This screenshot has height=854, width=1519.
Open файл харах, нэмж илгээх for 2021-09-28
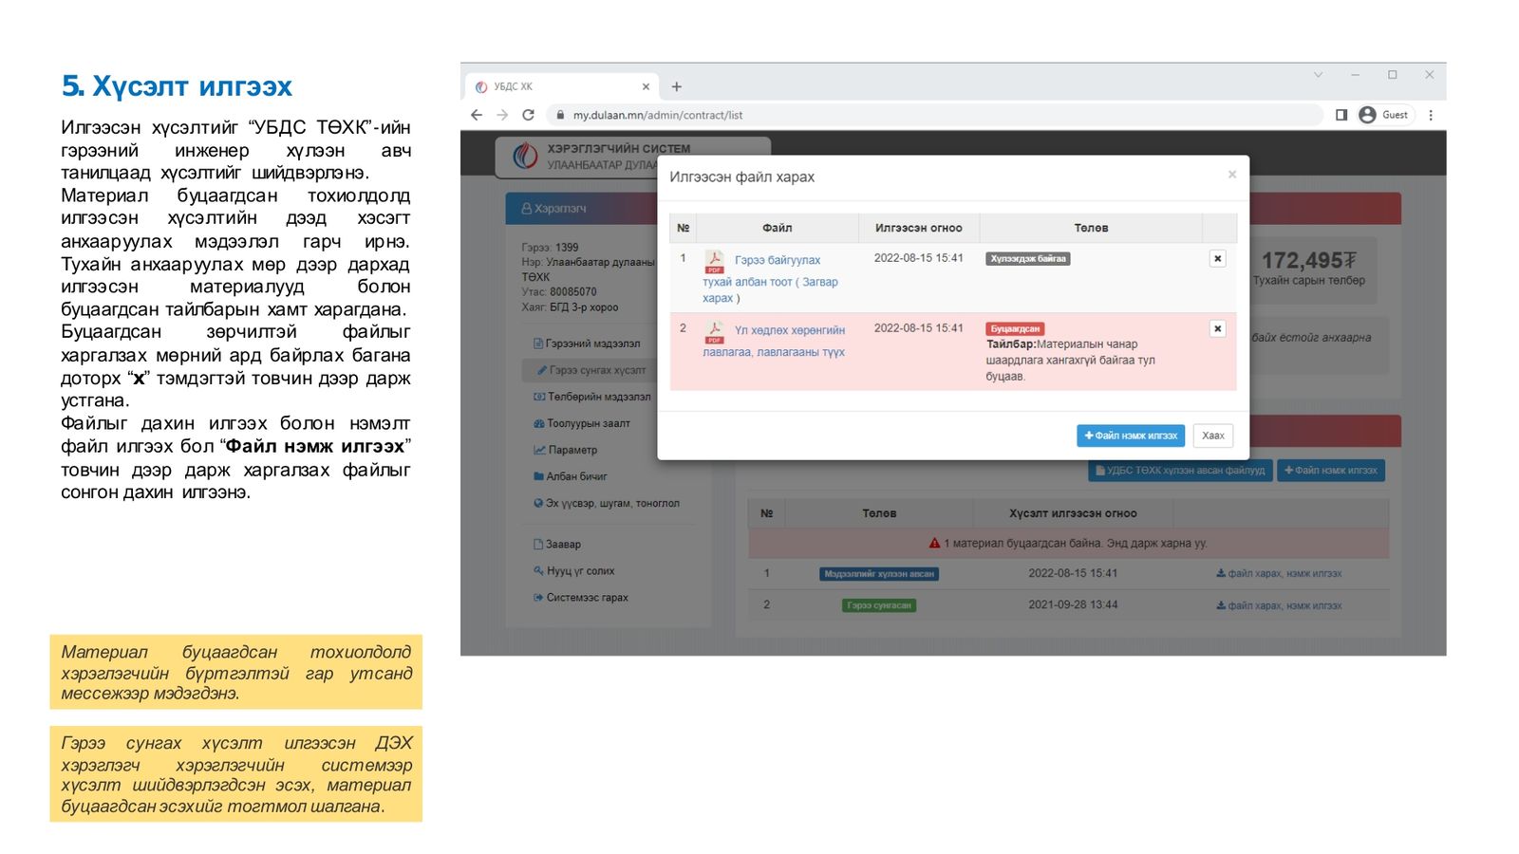pyautogui.click(x=1279, y=605)
